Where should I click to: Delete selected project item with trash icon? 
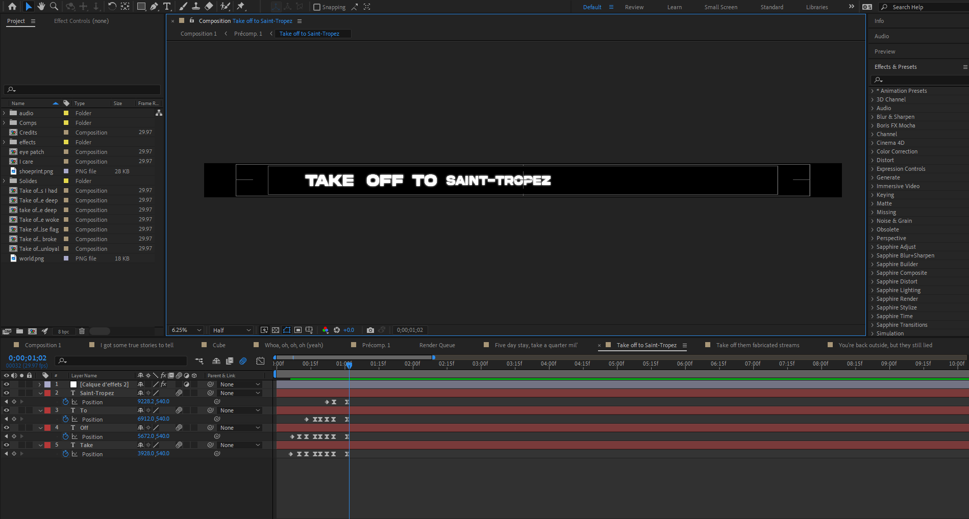(82, 331)
